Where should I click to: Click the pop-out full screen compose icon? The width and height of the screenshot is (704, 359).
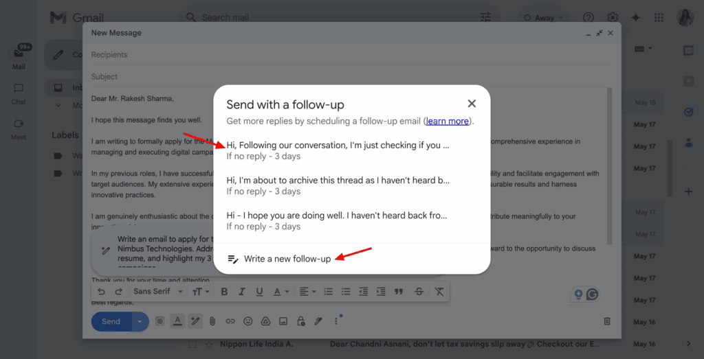point(599,33)
